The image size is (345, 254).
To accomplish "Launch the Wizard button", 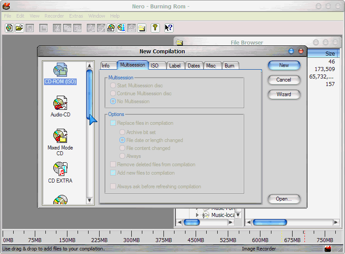I will pos(284,94).
